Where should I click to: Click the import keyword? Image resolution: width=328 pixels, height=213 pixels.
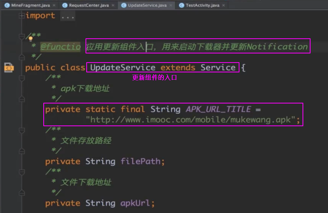[40, 16]
